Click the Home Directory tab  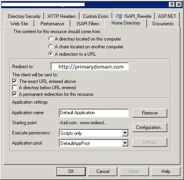pos(126,23)
